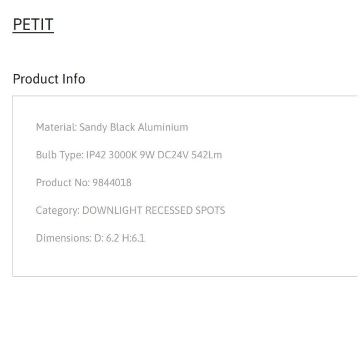Image resolution: width=364 pixels, height=364 pixels.
Task: Click product number 9844018
Action: (112, 182)
